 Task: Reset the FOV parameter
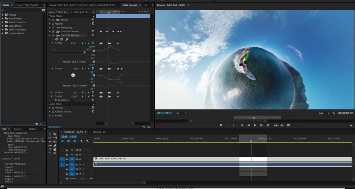pyautogui.click(x=93, y=43)
